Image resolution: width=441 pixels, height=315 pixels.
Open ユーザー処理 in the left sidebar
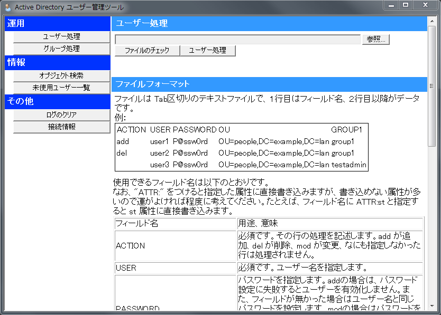pos(61,37)
